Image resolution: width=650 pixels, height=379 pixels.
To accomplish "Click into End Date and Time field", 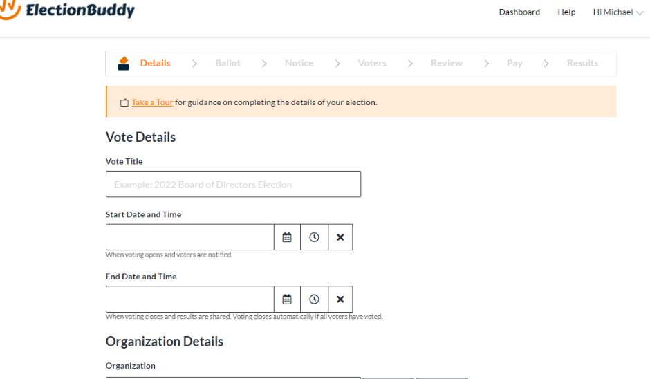I will coord(190,299).
